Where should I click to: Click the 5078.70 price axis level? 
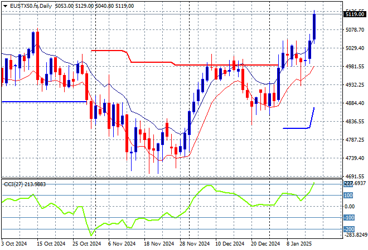pyautogui.click(x=355, y=30)
